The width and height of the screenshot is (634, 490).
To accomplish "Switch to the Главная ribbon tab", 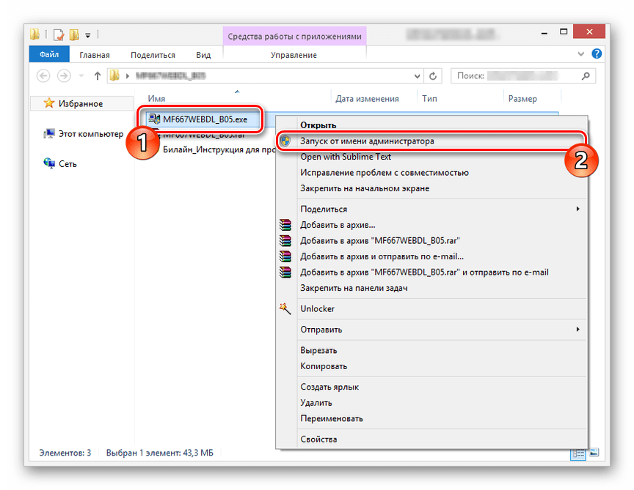I will click(94, 55).
